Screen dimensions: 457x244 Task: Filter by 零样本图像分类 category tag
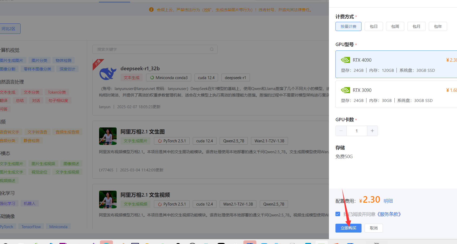(38, 69)
